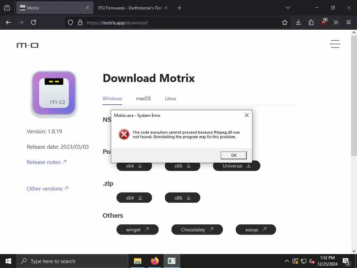
Task: Select the macOS platform tab
Action: tap(143, 99)
